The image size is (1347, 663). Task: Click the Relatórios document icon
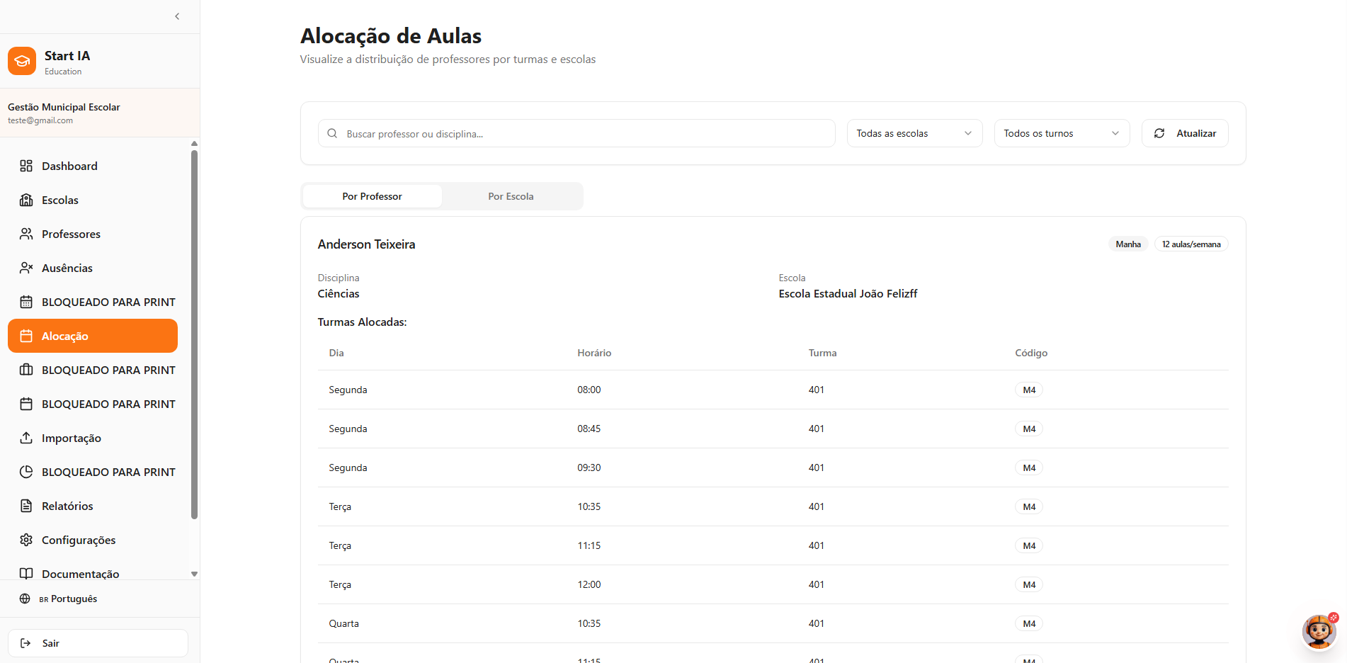point(26,506)
